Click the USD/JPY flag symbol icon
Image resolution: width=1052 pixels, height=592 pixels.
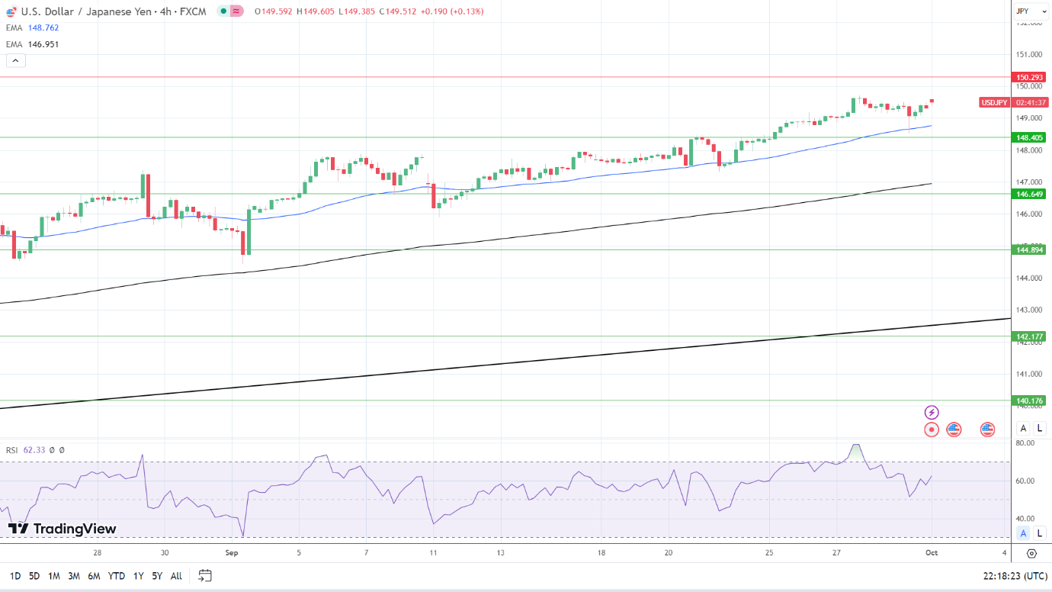coord(11,11)
